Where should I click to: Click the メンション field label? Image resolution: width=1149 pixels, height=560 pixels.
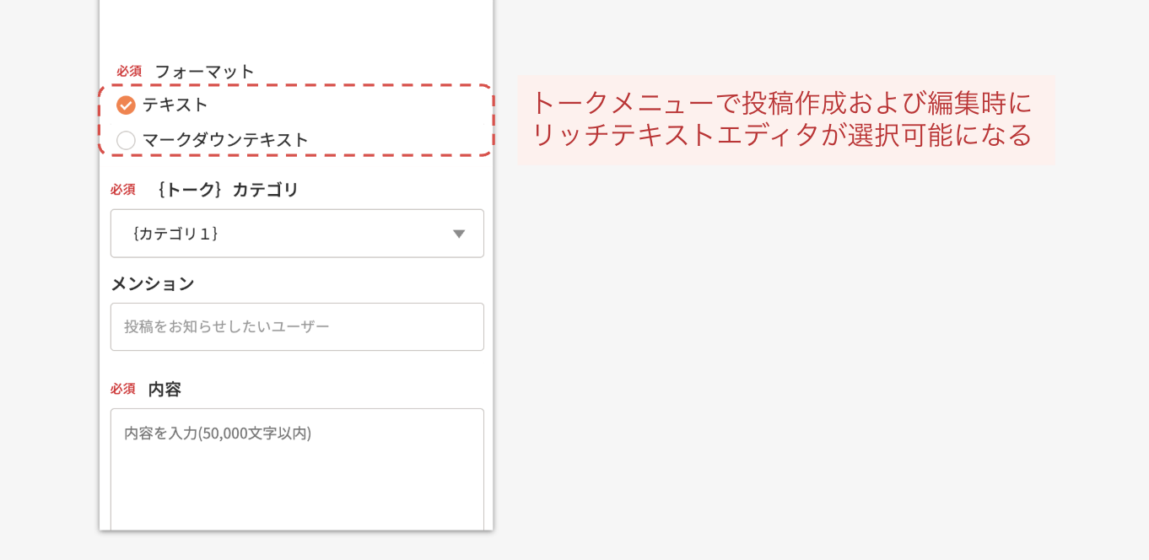point(153,283)
